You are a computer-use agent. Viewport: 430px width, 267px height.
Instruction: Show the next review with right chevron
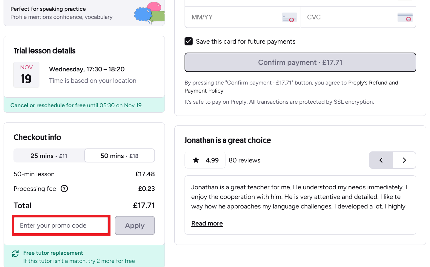(404, 160)
